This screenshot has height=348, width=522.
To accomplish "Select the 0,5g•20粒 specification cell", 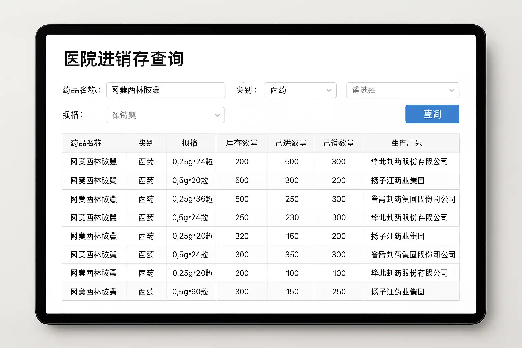I will pyautogui.click(x=190, y=180).
